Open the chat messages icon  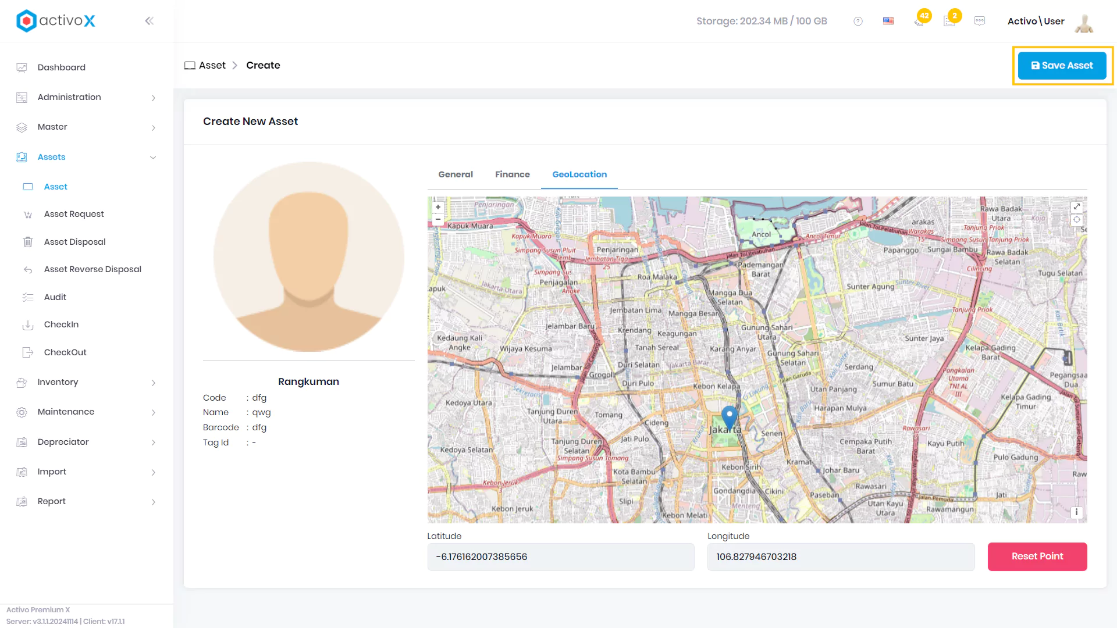[x=980, y=21]
